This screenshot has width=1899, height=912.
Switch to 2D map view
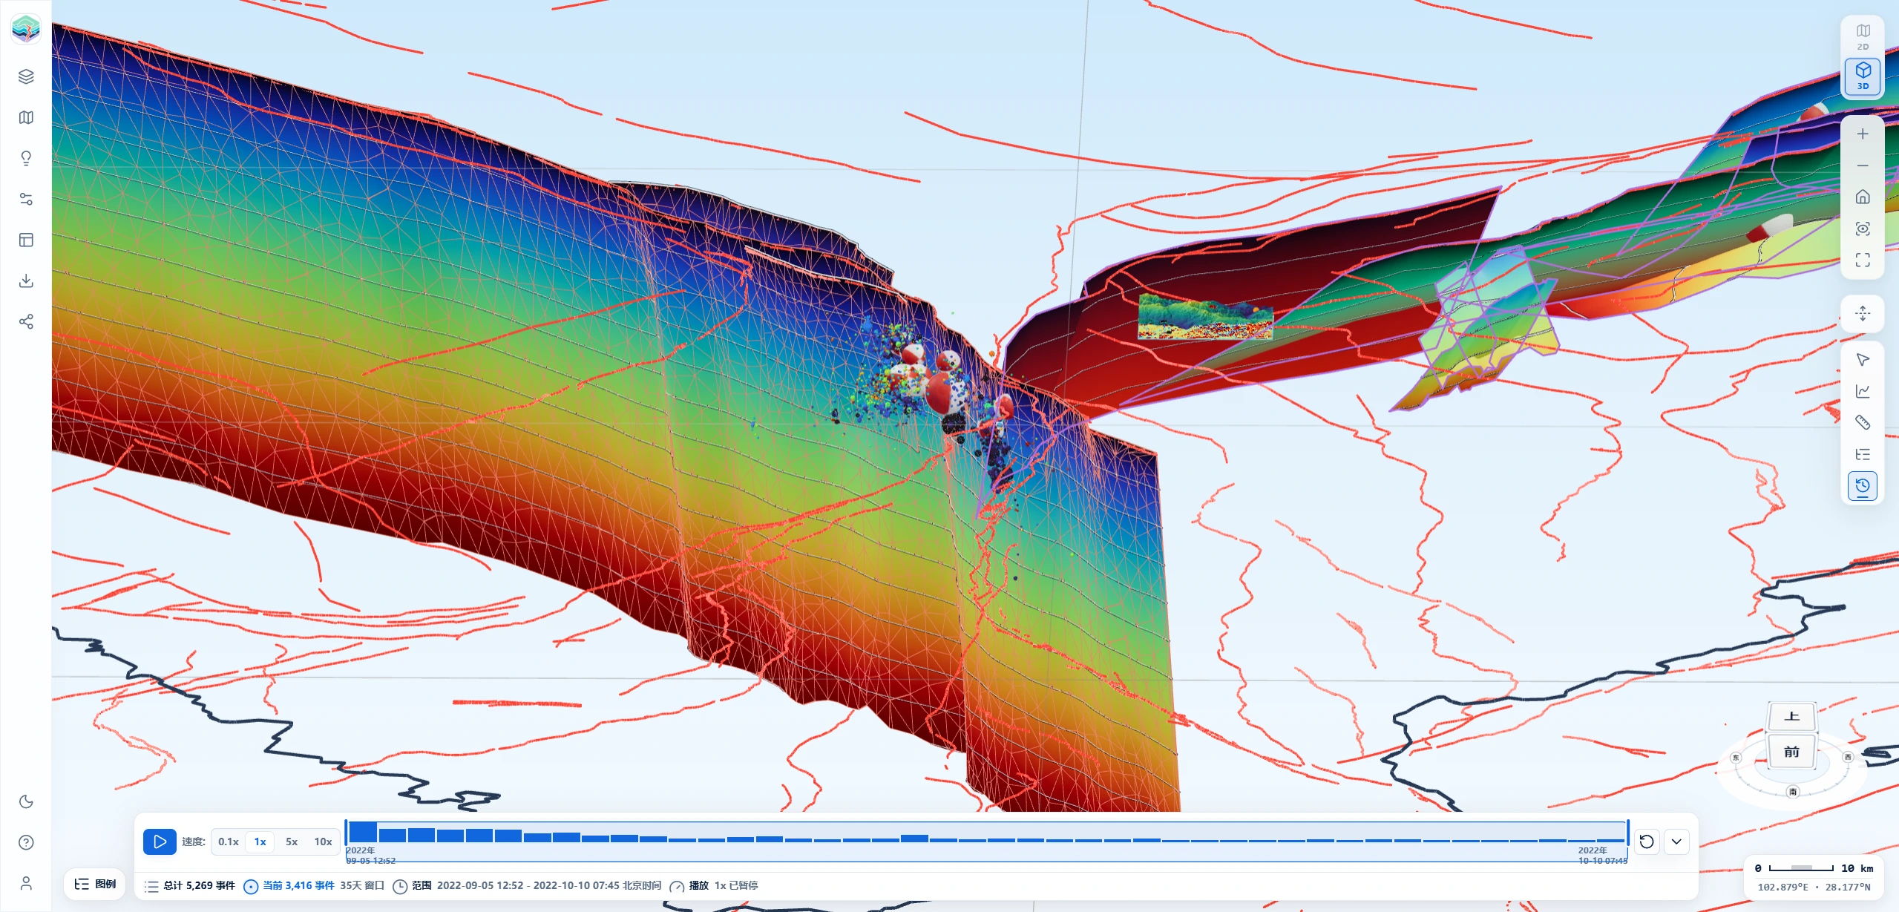pyautogui.click(x=1863, y=37)
